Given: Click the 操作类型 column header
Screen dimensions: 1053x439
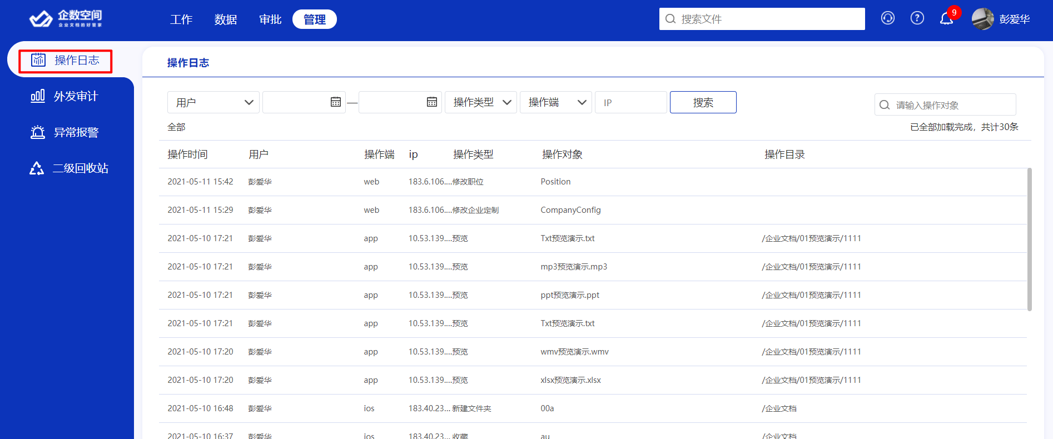Looking at the screenshot, I should (x=474, y=154).
